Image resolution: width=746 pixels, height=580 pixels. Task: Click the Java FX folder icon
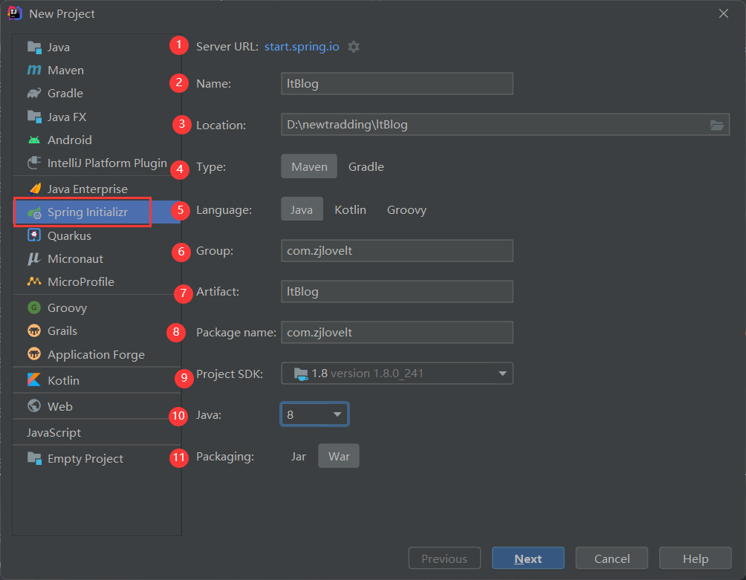pyautogui.click(x=34, y=117)
